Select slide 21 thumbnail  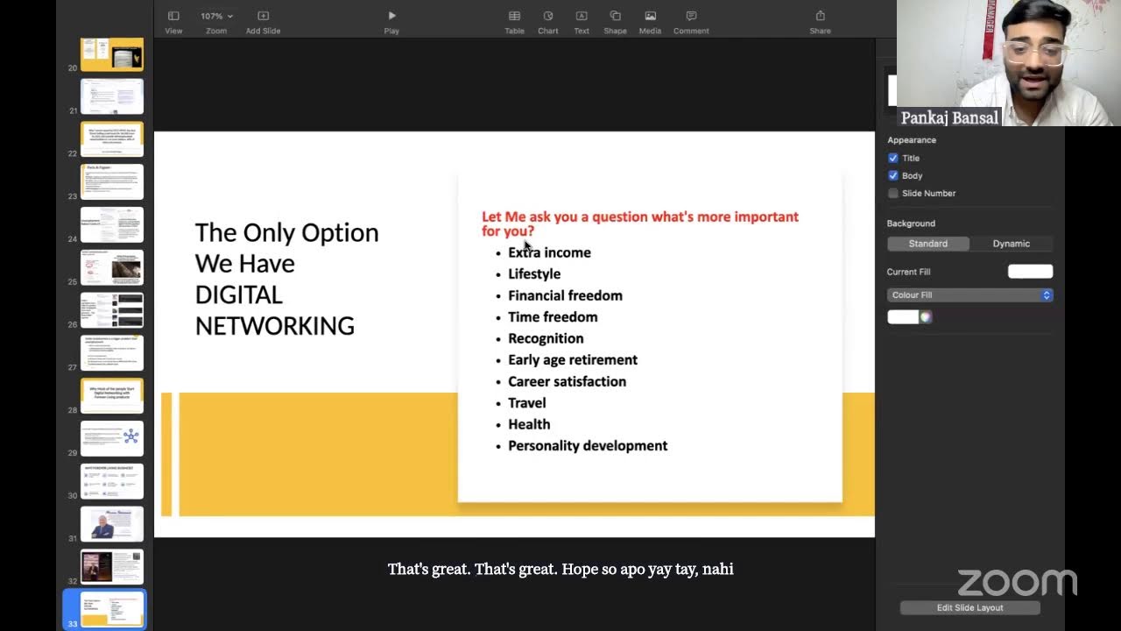coord(112,96)
